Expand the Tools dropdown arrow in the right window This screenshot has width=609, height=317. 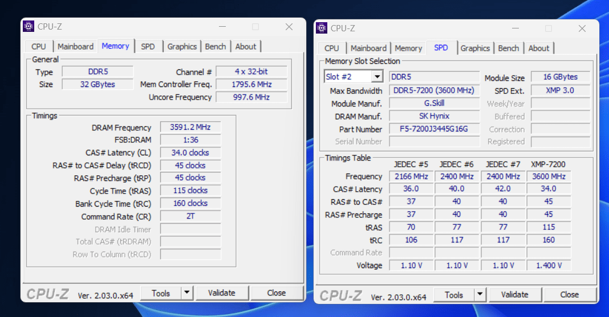(x=480, y=295)
